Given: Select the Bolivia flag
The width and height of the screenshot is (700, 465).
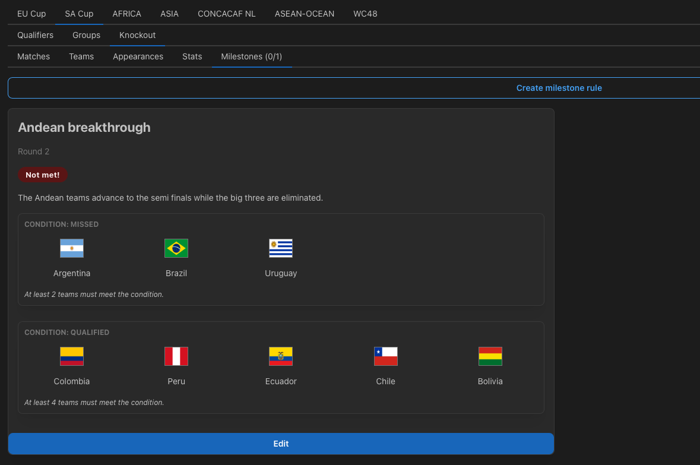Looking at the screenshot, I should tap(490, 356).
